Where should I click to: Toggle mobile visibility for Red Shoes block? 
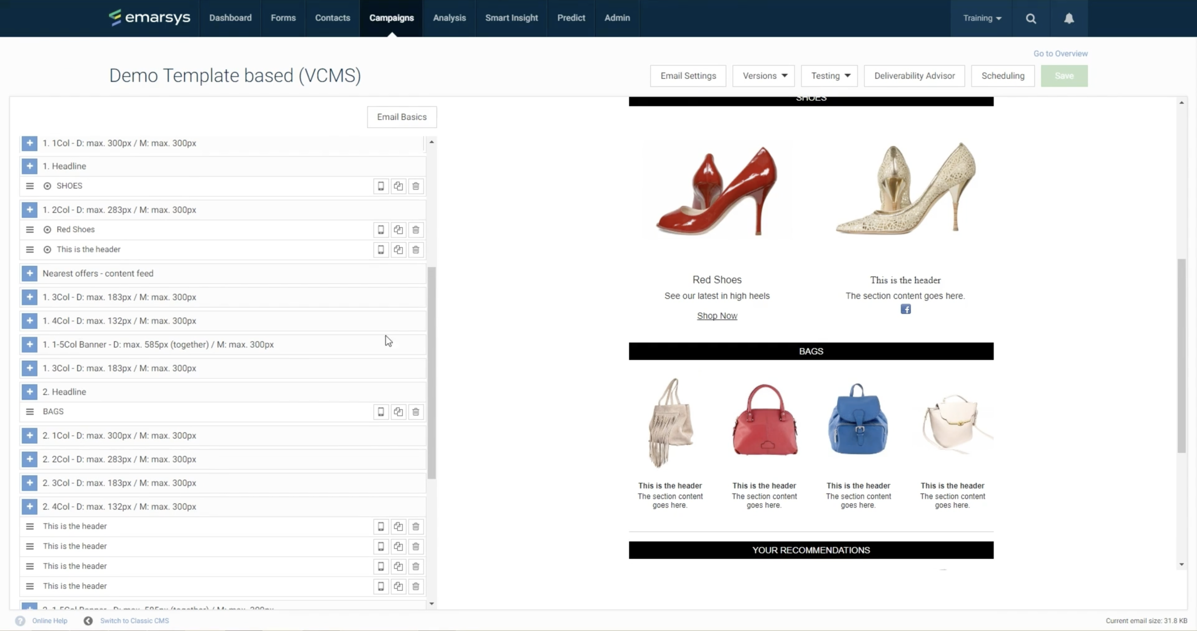click(381, 230)
